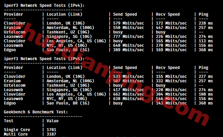Screen dimensions: 223x137
Task: Select the "155 Mbits/sec" recv speed value
Action: [171, 77]
